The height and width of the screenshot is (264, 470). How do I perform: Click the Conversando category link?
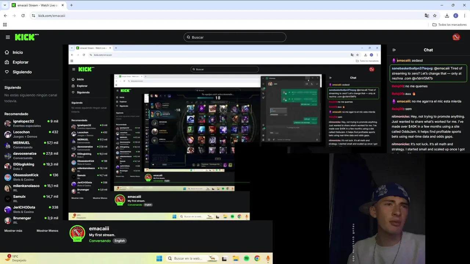pyautogui.click(x=100, y=241)
